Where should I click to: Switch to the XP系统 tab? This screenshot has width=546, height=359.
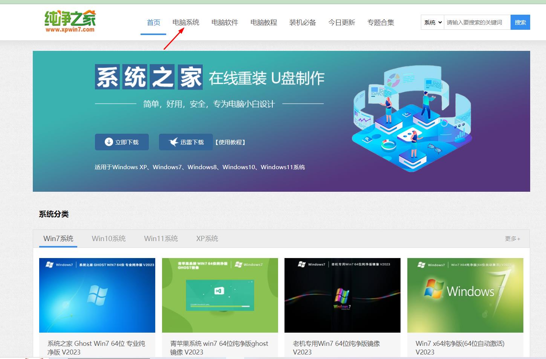(207, 238)
